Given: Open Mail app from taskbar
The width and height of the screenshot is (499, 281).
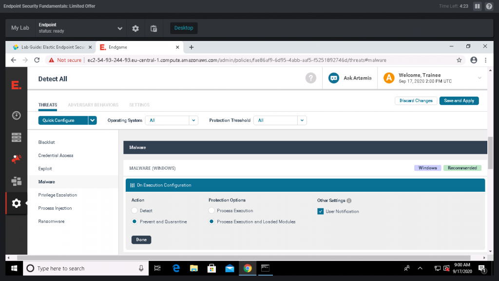Looking at the screenshot, I should tap(230, 268).
